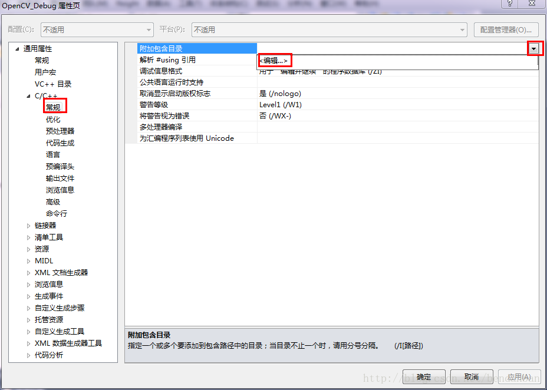Click the 应用(A) button
Viewport: 547px width, 390px height.
pos(519,377)
